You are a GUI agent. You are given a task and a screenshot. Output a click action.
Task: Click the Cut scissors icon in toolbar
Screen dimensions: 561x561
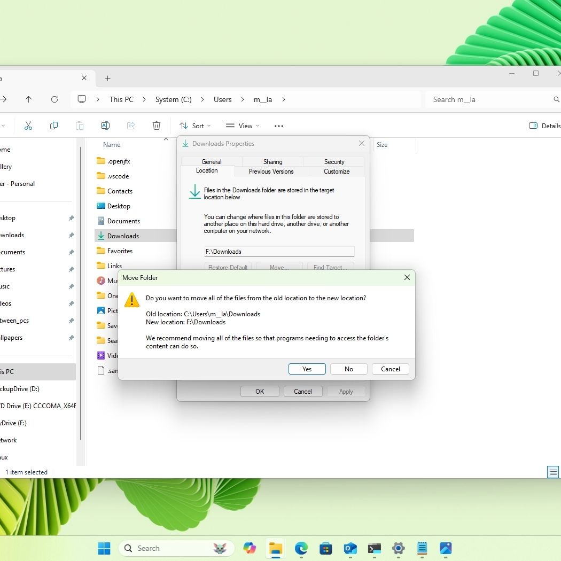[28, 126]
